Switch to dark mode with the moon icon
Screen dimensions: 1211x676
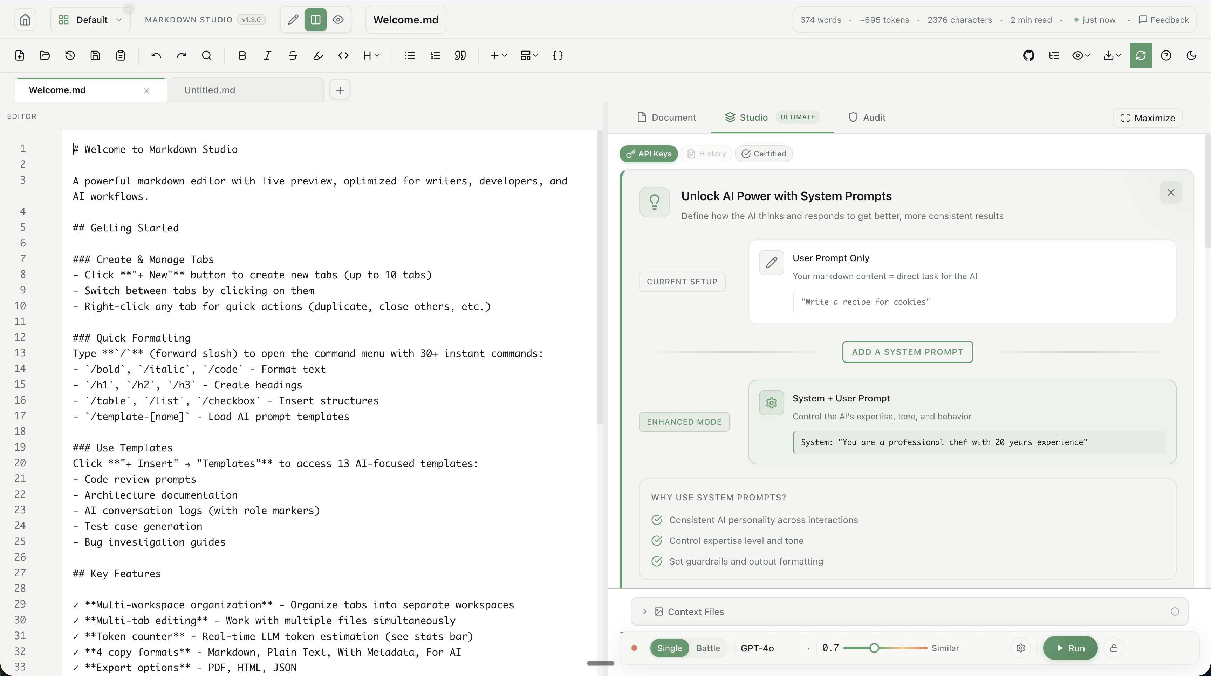1191,55
